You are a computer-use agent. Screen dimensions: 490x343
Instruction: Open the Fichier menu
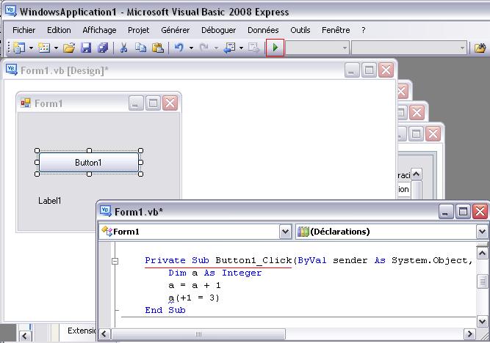(24, 30)
